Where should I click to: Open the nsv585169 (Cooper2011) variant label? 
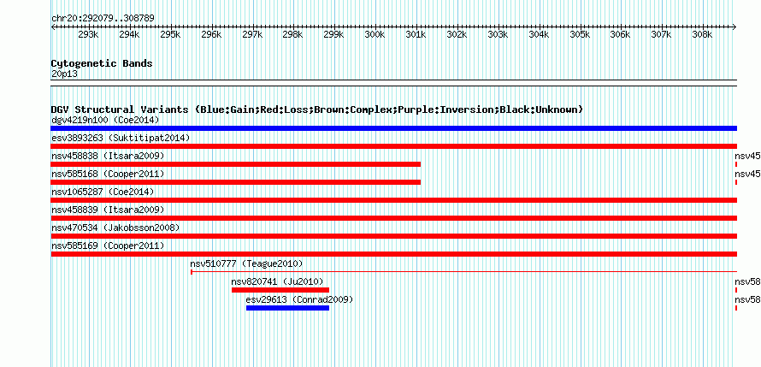pyautogui.click(x=108, y=246)
